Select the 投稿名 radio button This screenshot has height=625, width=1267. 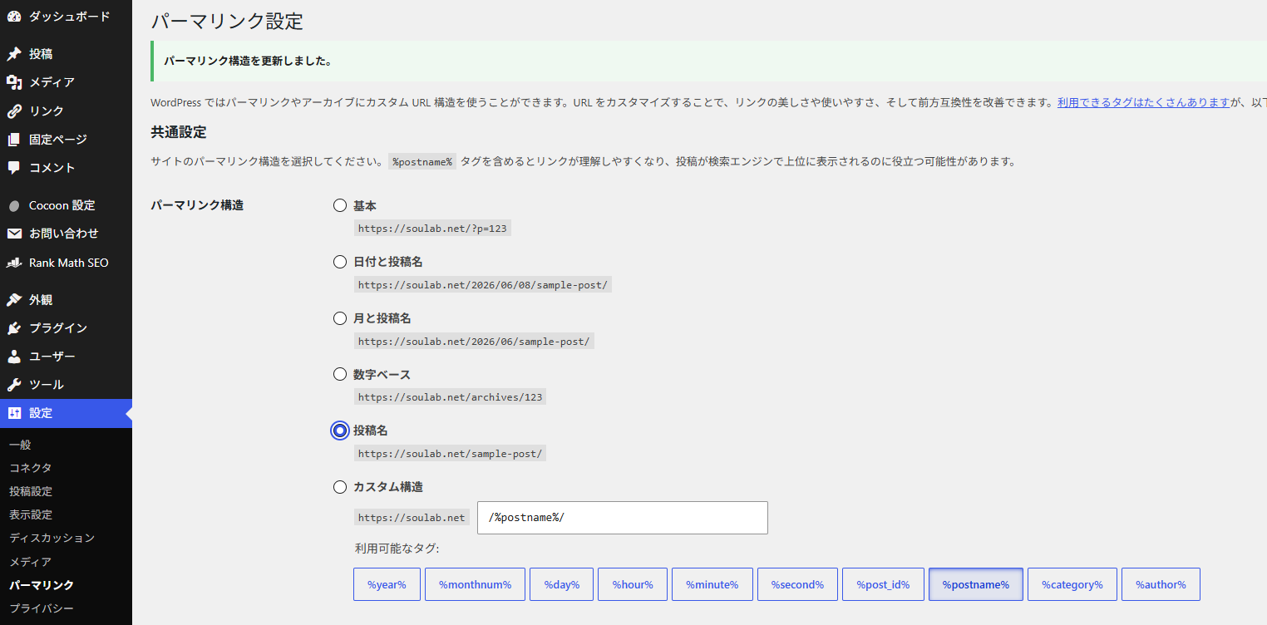pyautogui.click(x=340, y=431)
